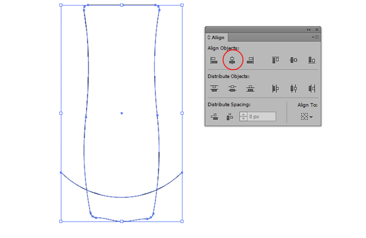Click Horizontal Align Right icon
This screenshot has height=238, width=366.
tap(250, 60)
